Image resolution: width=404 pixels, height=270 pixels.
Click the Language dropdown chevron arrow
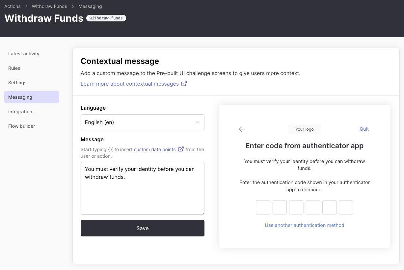pos(198,122)
